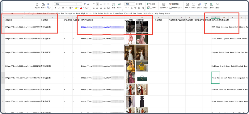
Task: Expand the font color dropdown arrow
Action: (x=83, y=8)
